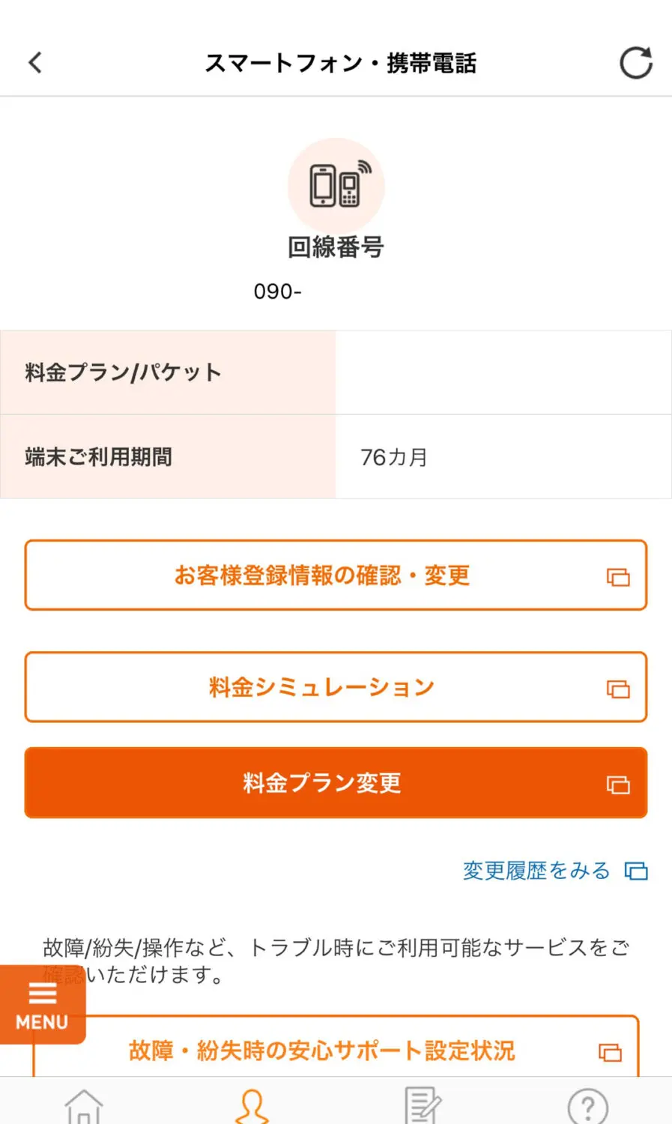The width and height of the screenshot is (672, 1124).
Task: Click new-window icon on 料金プラン変更 button
Action: tap(618, 785)
